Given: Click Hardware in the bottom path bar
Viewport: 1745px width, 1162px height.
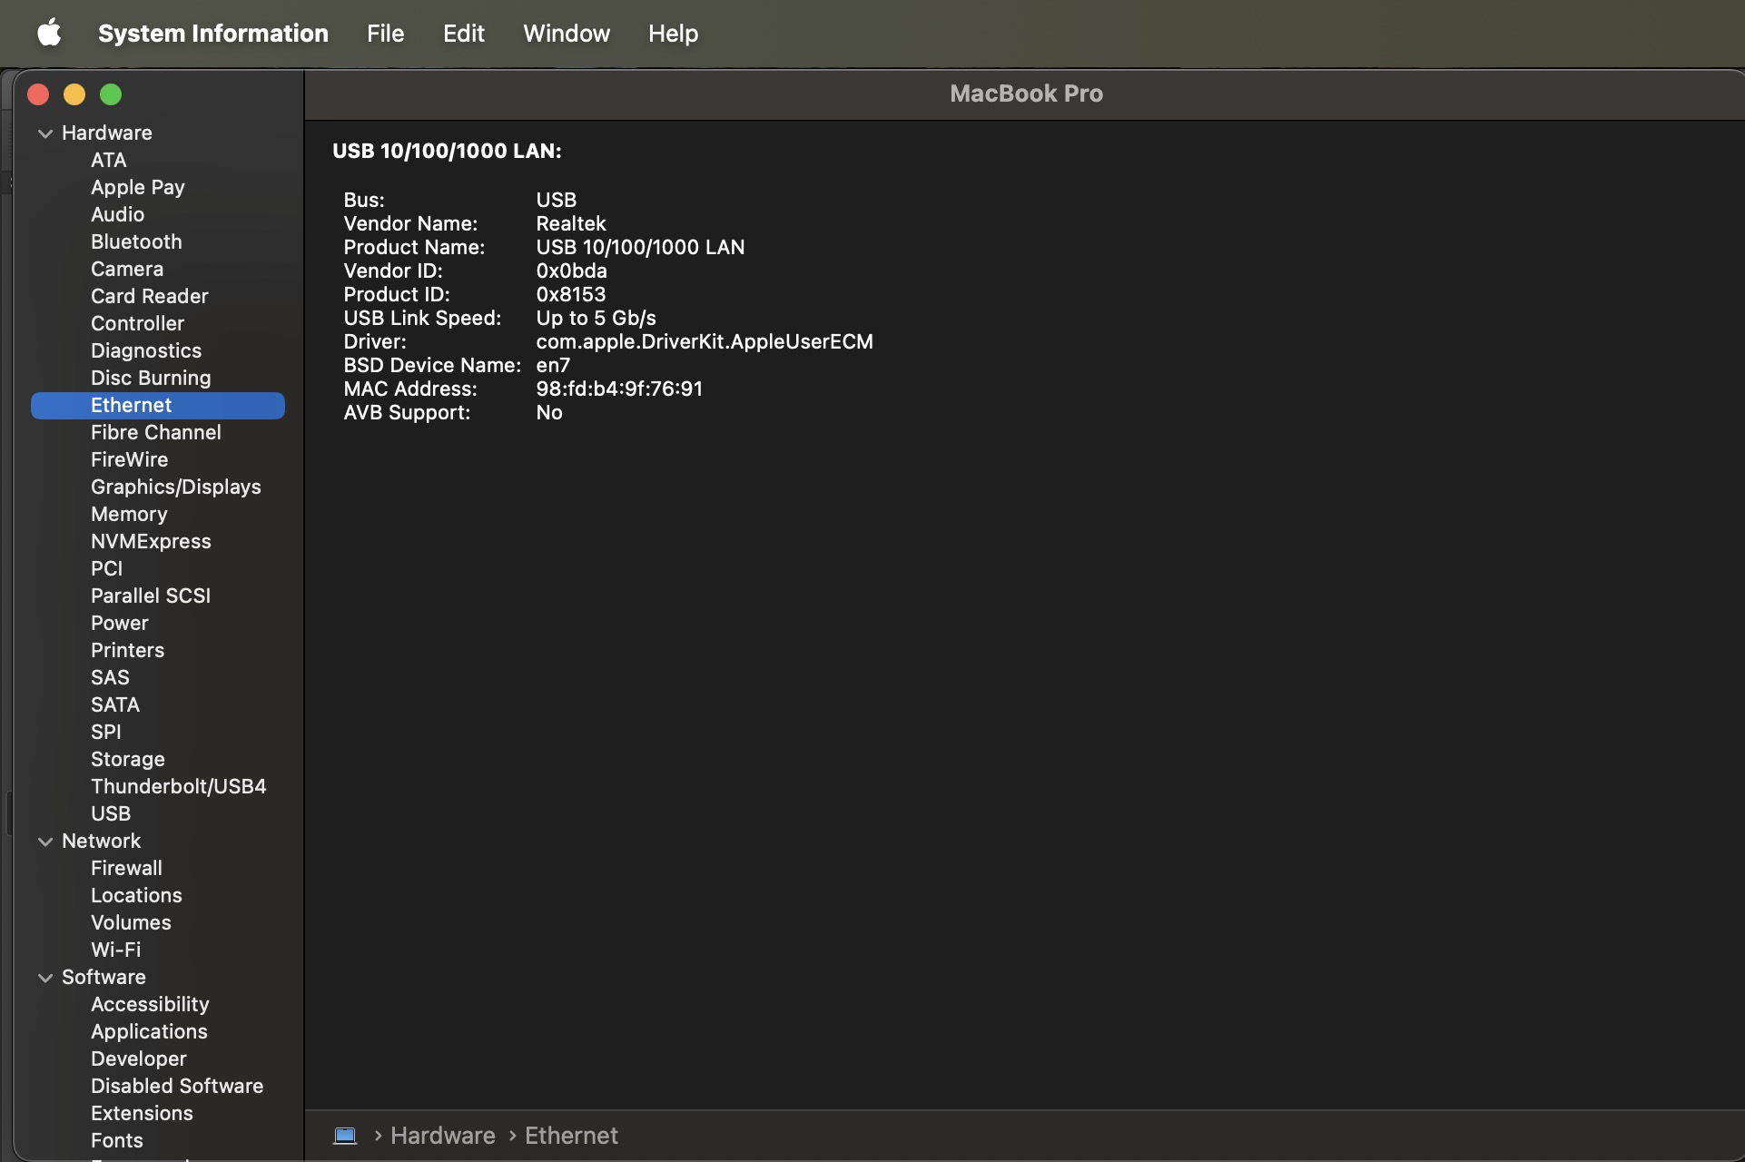Looking at the screenshot, I should click(442, 1136).
